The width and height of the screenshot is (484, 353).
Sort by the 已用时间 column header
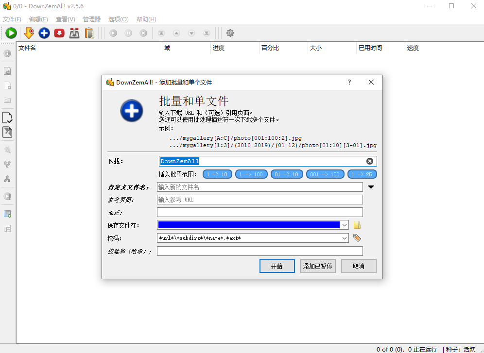(380, 48)
